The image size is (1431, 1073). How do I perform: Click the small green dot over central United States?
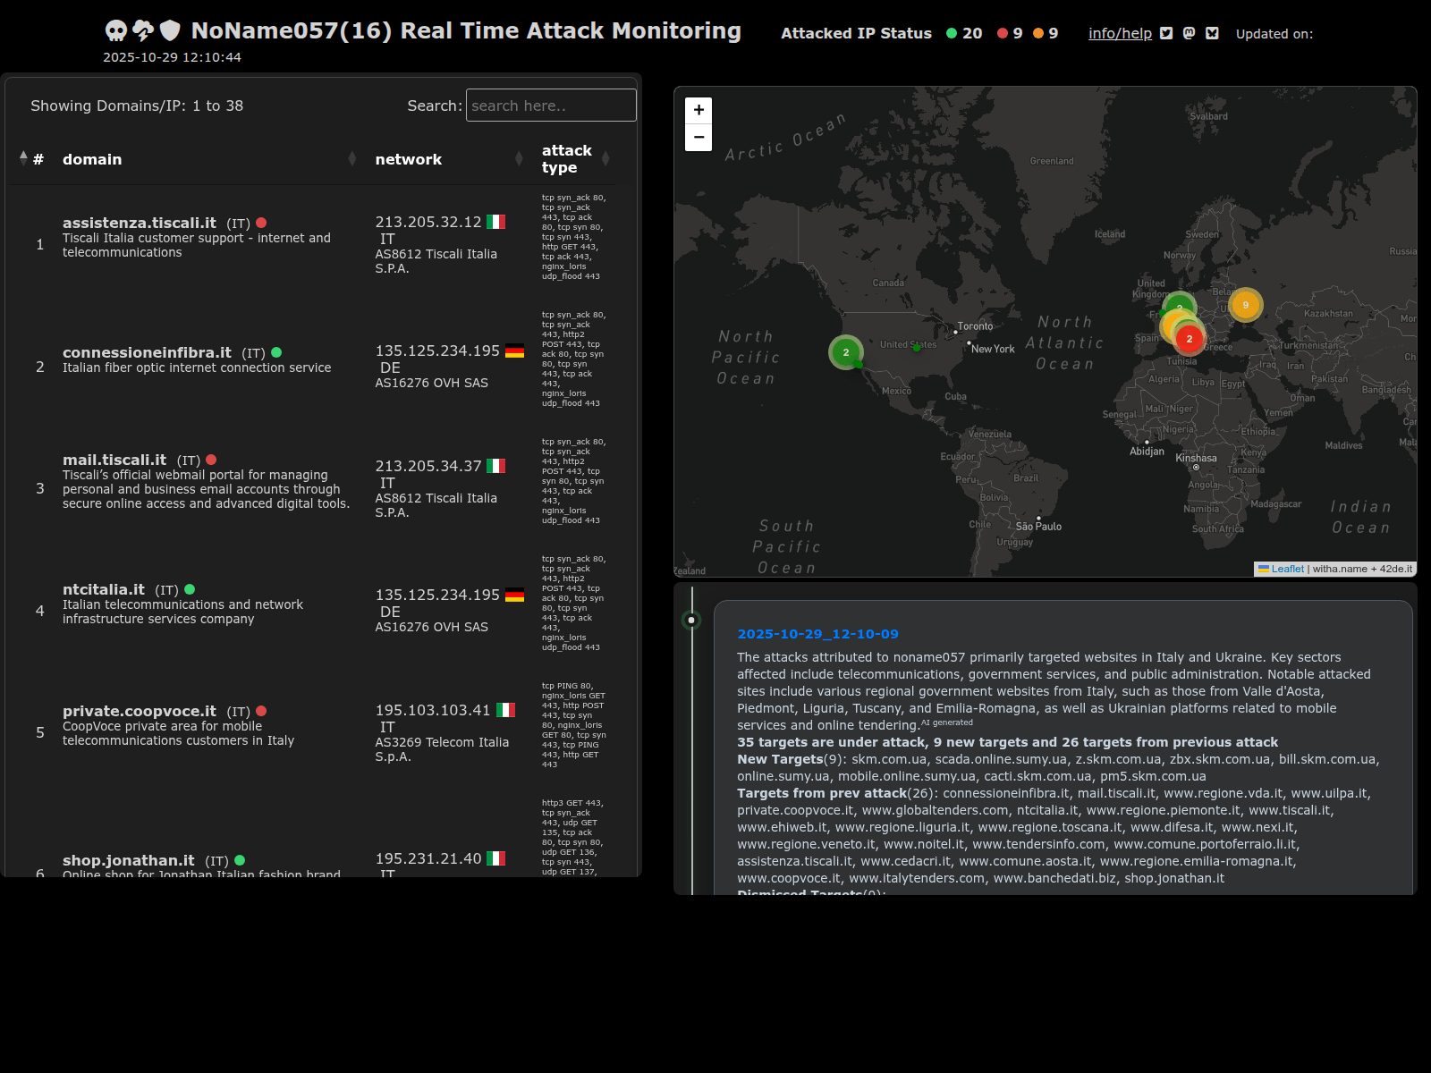(x=916, y=348)
